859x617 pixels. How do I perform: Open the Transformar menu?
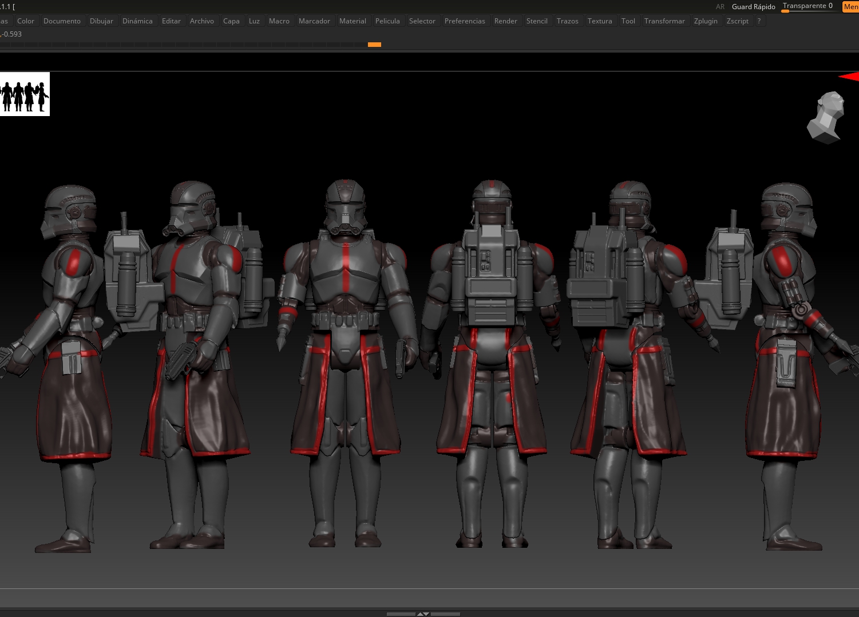tap(664, 21)
